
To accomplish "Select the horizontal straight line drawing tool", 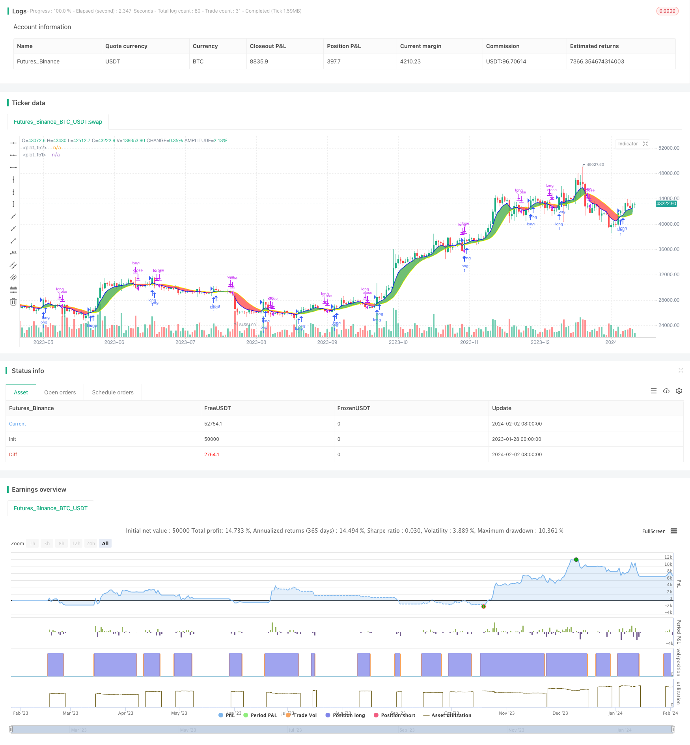I will click(13, 143).
